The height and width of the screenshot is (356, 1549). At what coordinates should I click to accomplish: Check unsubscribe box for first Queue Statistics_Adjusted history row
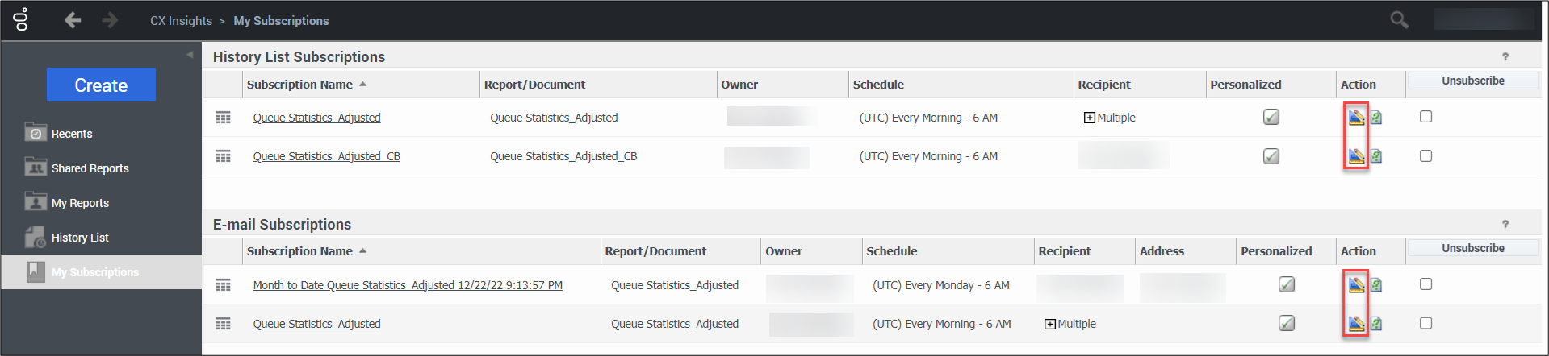[x=1426, y=117]
